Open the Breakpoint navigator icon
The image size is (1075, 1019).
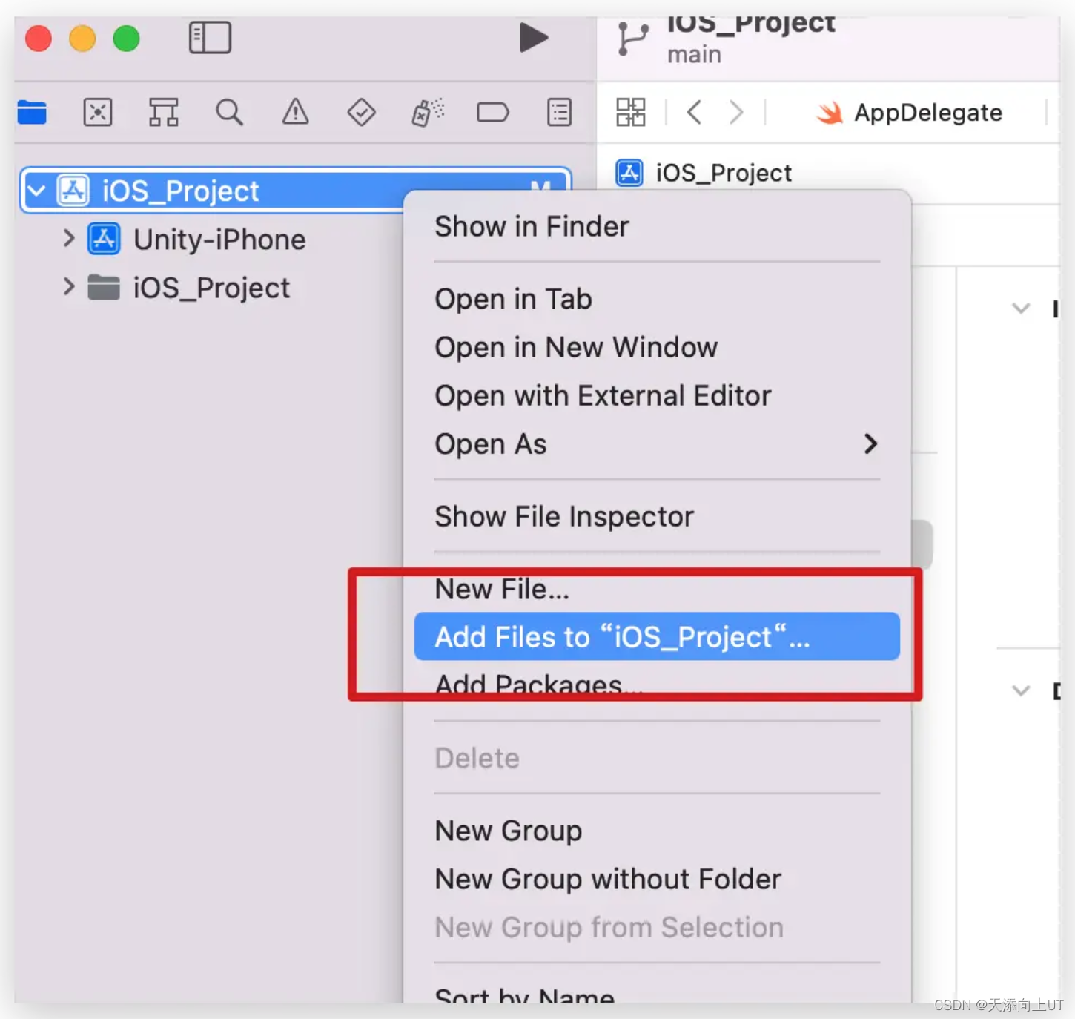(492, 113)
